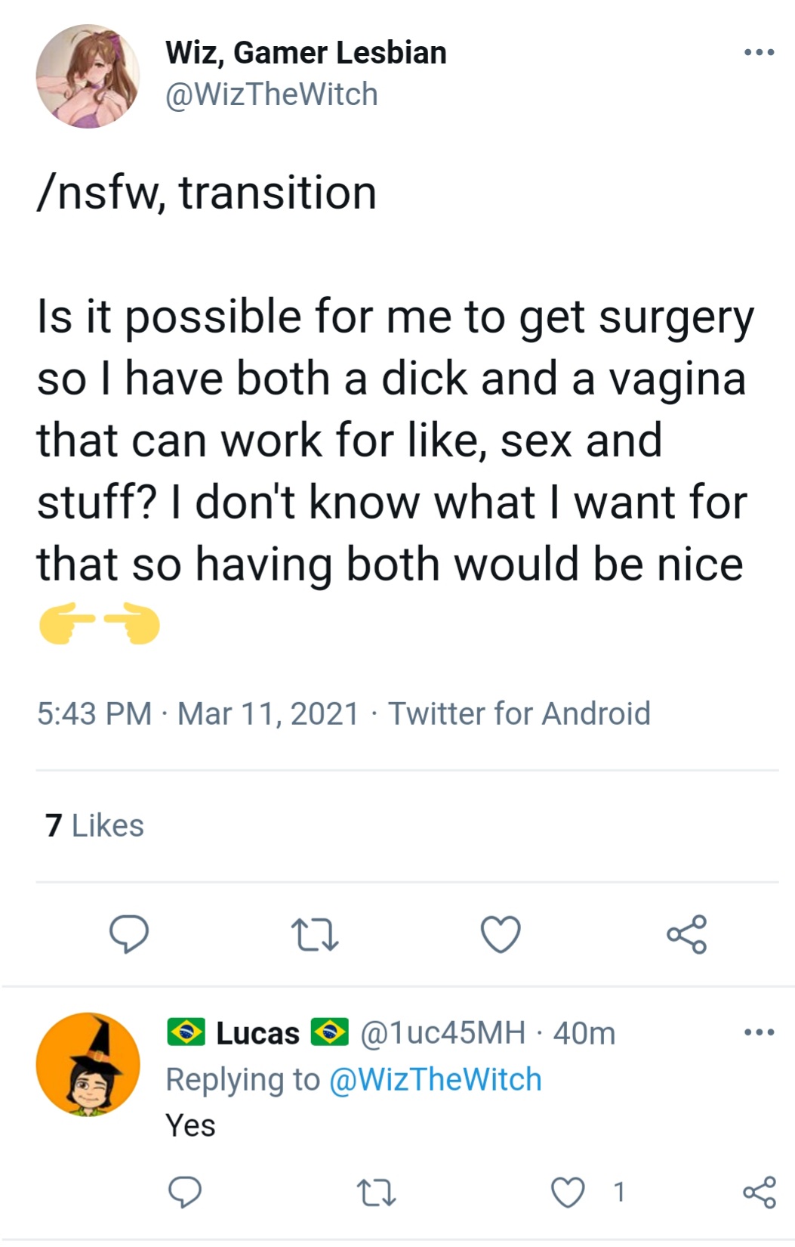Like Lucas's reply
The width and height of the screenshot is (795, 1247).
568,1192
